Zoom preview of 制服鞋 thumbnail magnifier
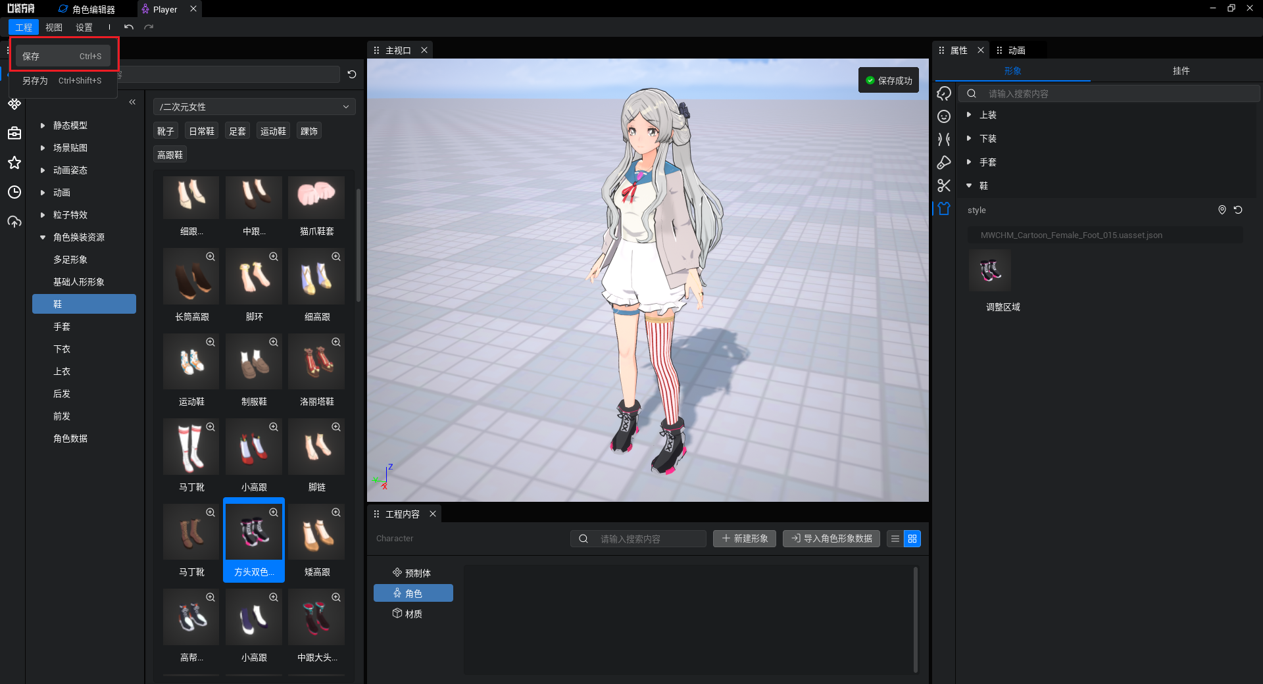Screen dimensions: 1263x684 coord(274,342)
